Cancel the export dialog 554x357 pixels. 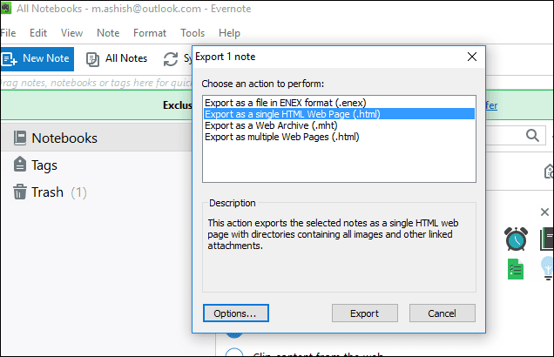pyautogui.click(x=442, y=313)
